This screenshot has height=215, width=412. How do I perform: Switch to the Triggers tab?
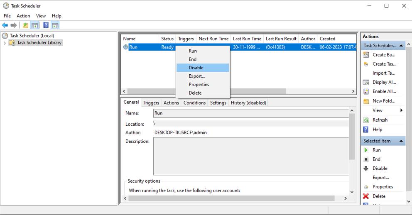151,103
